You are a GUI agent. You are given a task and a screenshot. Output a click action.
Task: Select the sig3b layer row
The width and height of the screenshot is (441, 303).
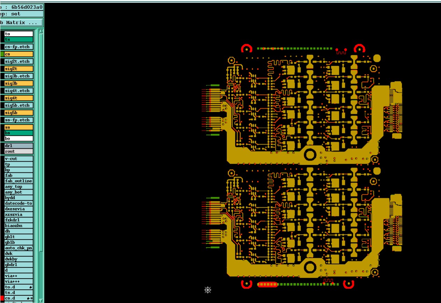[x=19, y=83]
